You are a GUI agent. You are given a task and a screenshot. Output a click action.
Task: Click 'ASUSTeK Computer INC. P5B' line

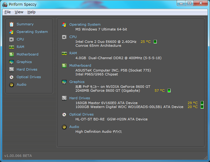(x=113, y=70)
